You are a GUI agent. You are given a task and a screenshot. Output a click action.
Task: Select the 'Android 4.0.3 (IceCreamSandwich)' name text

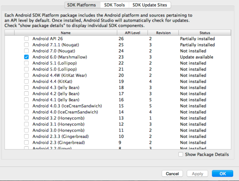coord(67,106)
